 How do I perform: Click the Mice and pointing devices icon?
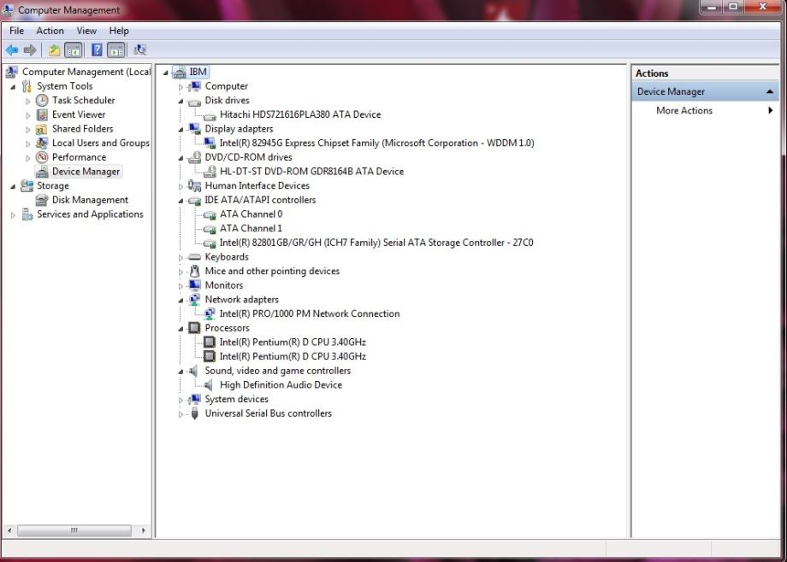195,272
